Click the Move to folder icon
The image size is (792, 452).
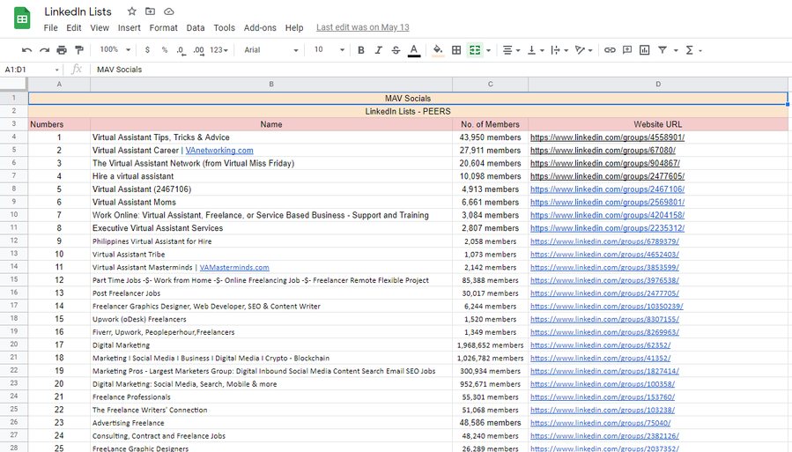(150, 11)
